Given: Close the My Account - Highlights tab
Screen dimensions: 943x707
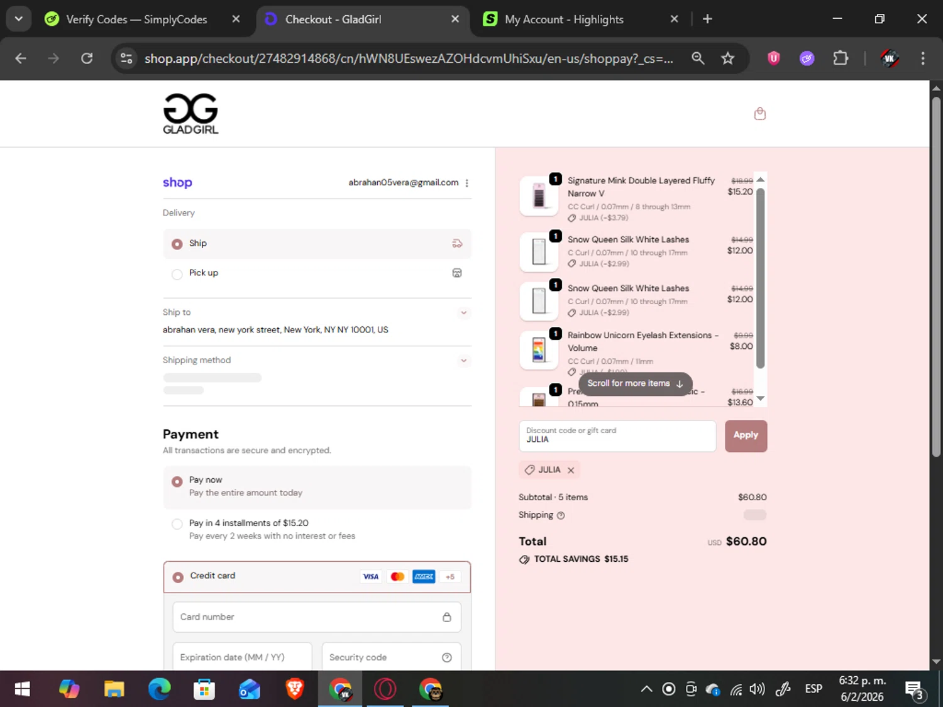Looking at the screenshot, I should pos(674,19).
